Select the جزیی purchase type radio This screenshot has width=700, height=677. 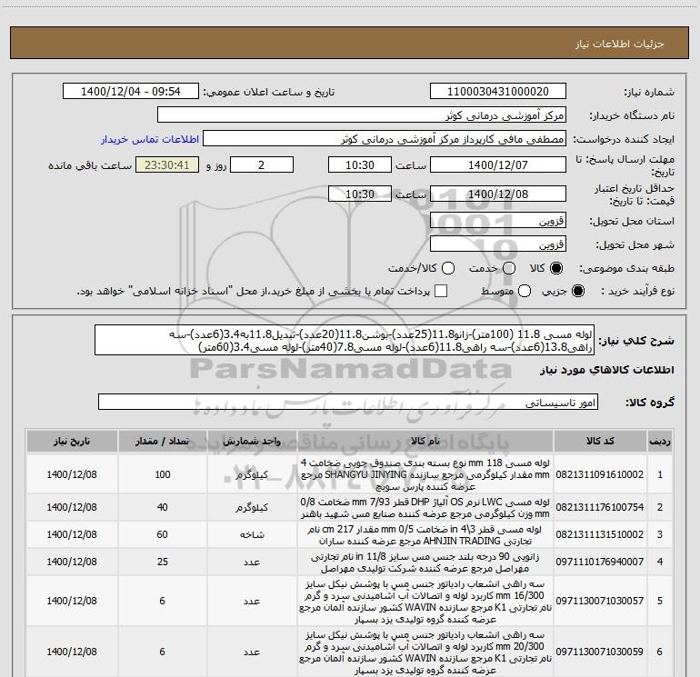tap(577, 291)
